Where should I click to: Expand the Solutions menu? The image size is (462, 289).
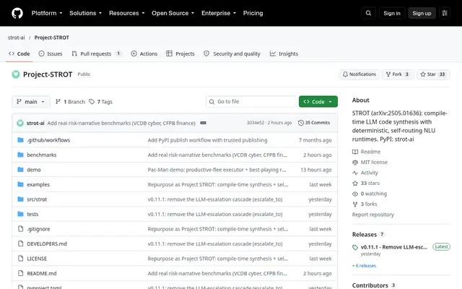85,13
